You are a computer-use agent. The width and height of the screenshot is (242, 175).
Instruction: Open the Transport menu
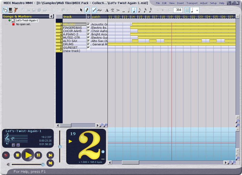[x=192, y=3]
